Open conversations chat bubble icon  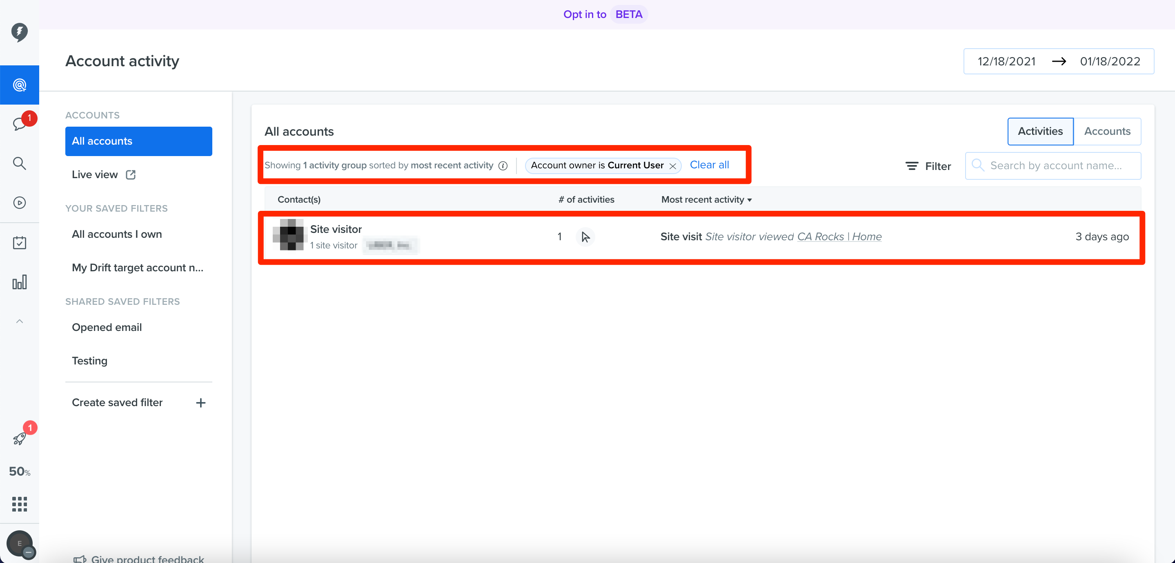[x=19, y=124]
